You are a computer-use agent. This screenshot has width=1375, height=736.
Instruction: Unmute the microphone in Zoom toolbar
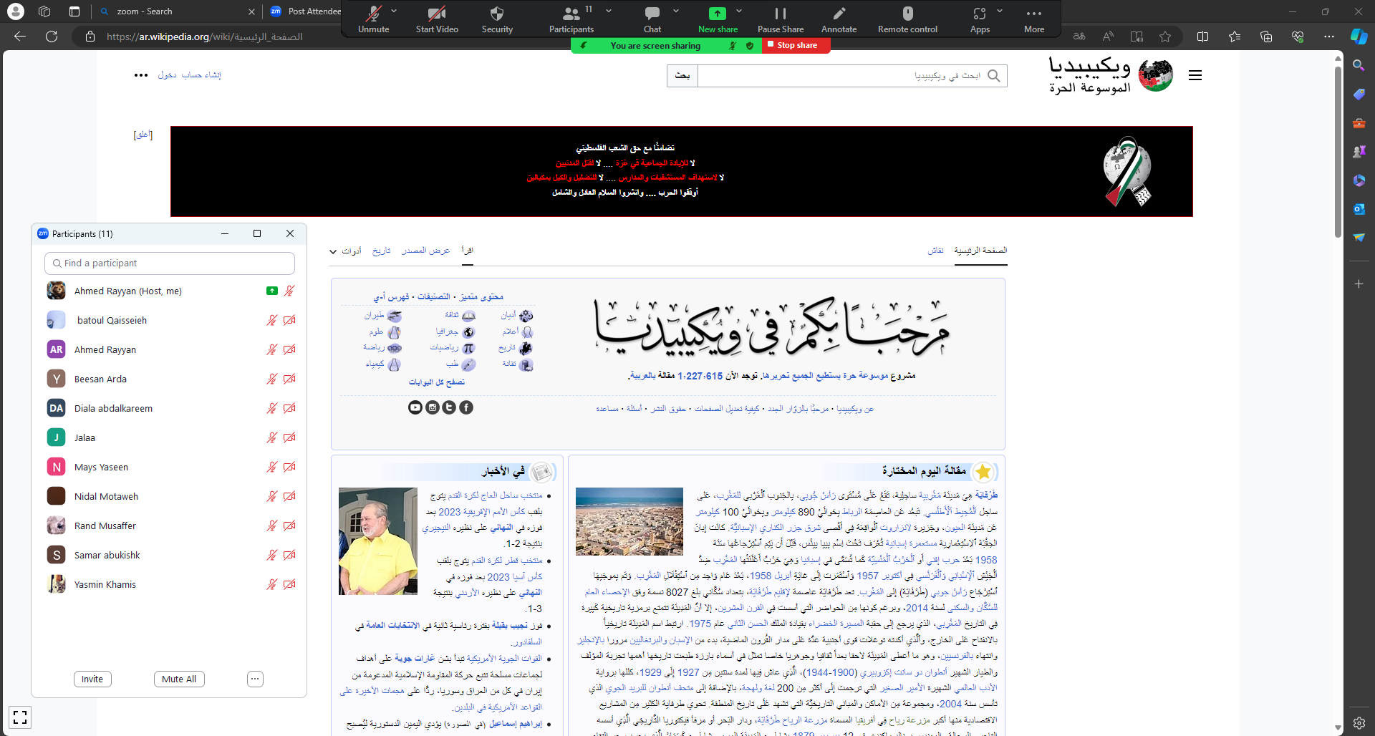tap(374, 18)
